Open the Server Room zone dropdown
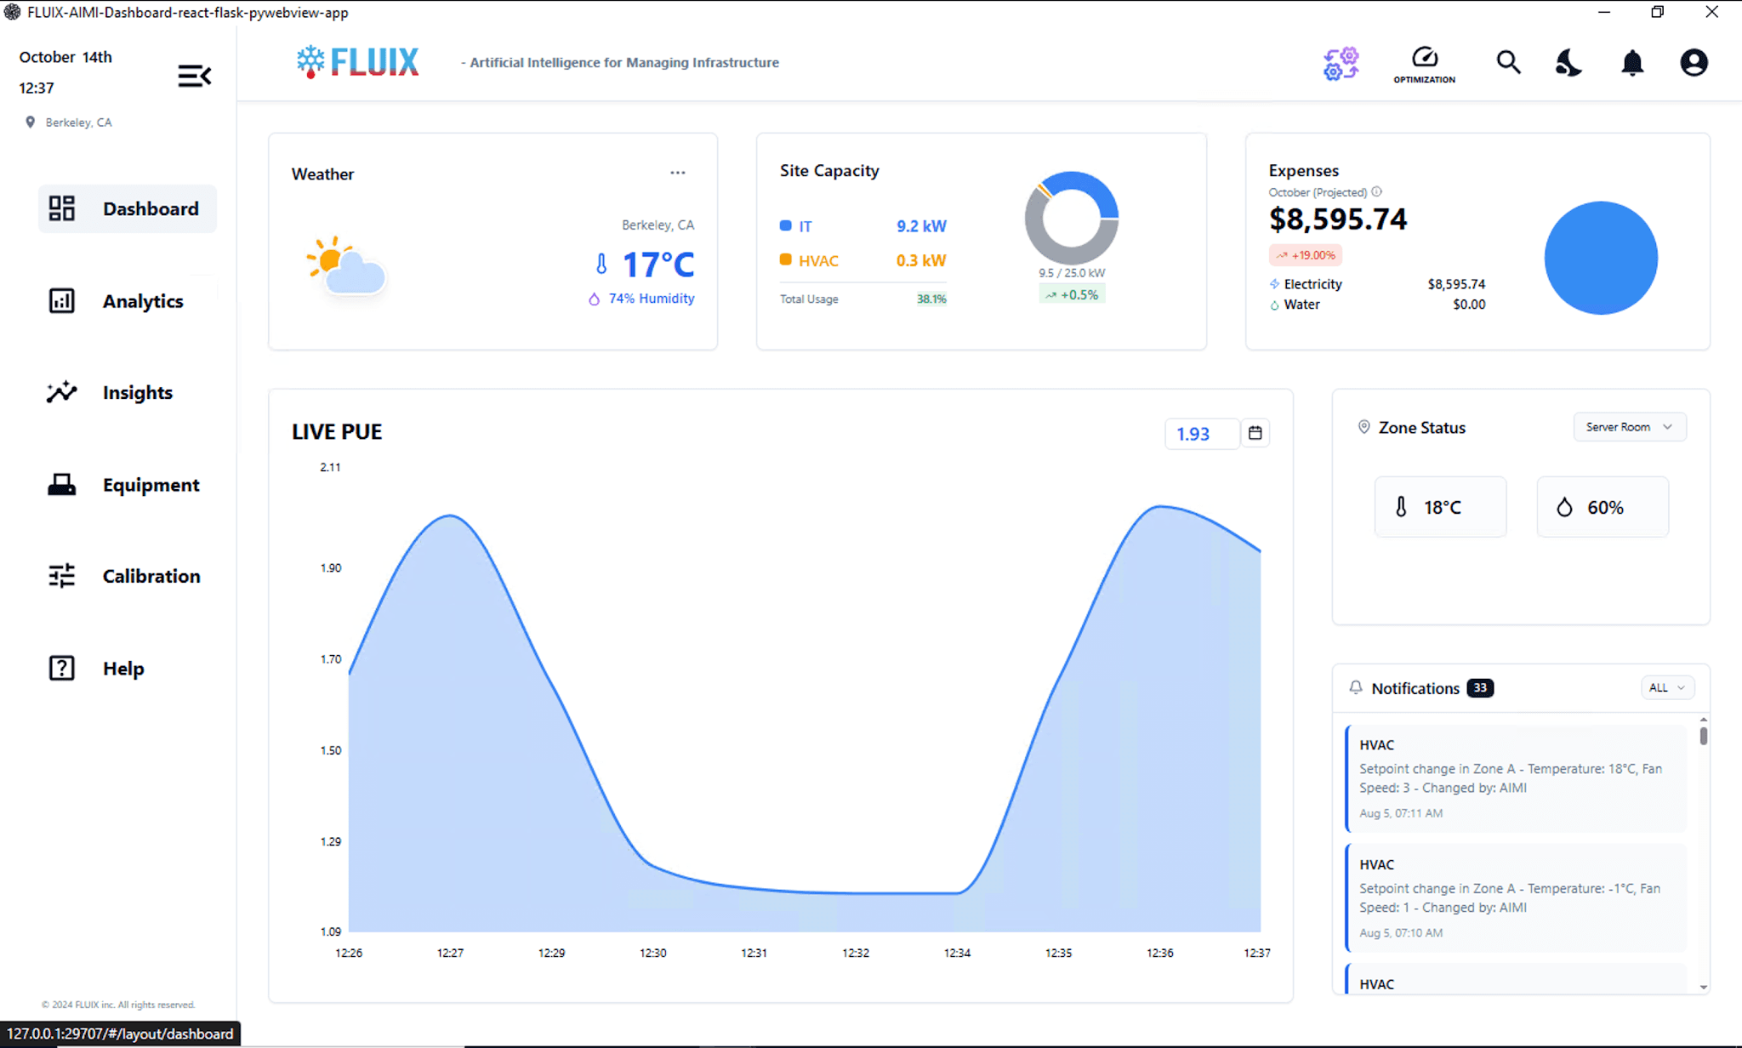 pos(1629,426)
